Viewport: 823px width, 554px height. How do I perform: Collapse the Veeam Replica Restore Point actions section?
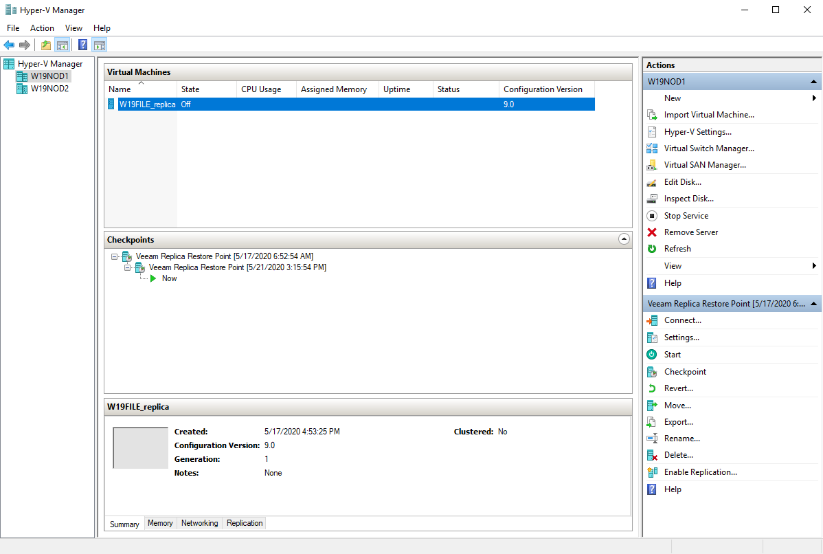point(813,304)
